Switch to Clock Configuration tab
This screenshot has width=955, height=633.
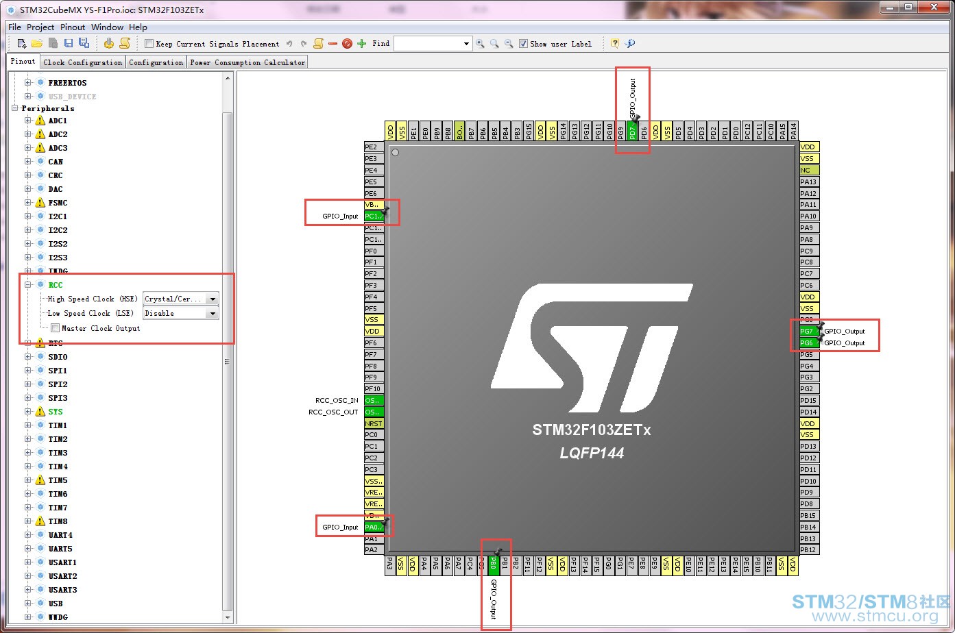coord(82,62)
